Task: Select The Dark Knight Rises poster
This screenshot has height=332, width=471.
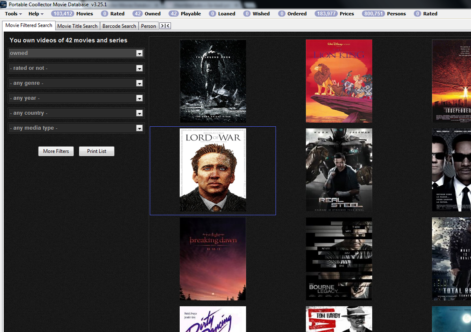Action: (213, 81)
